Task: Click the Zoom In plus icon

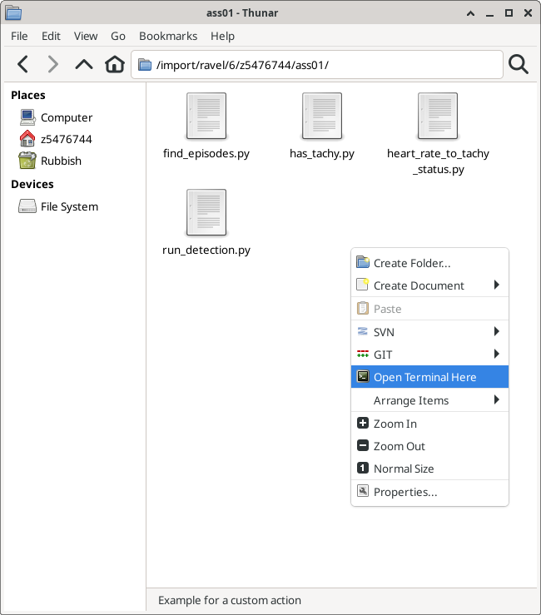Action: 363,423
